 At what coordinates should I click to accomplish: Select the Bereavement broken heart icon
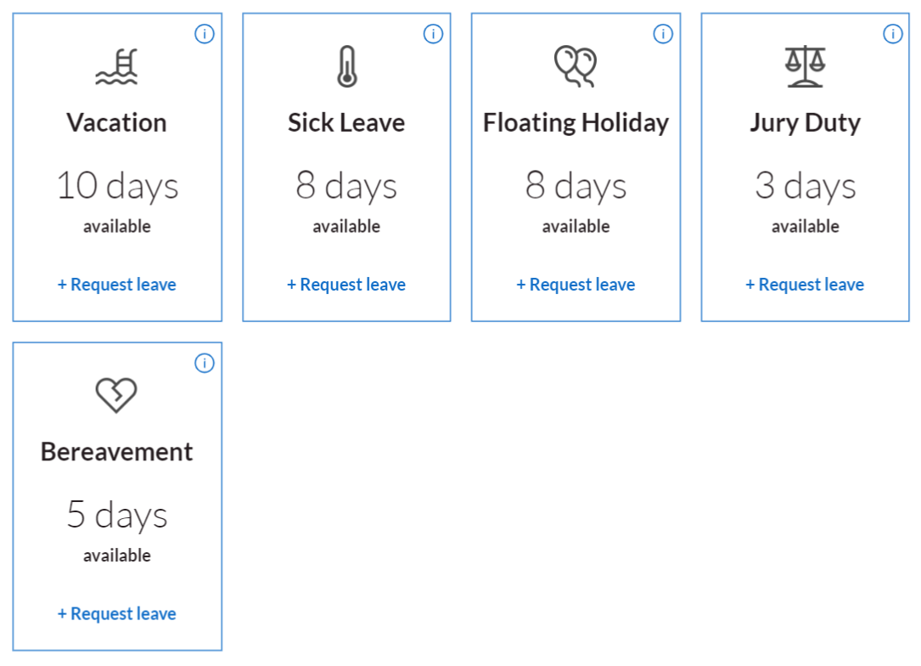point(116,394)
